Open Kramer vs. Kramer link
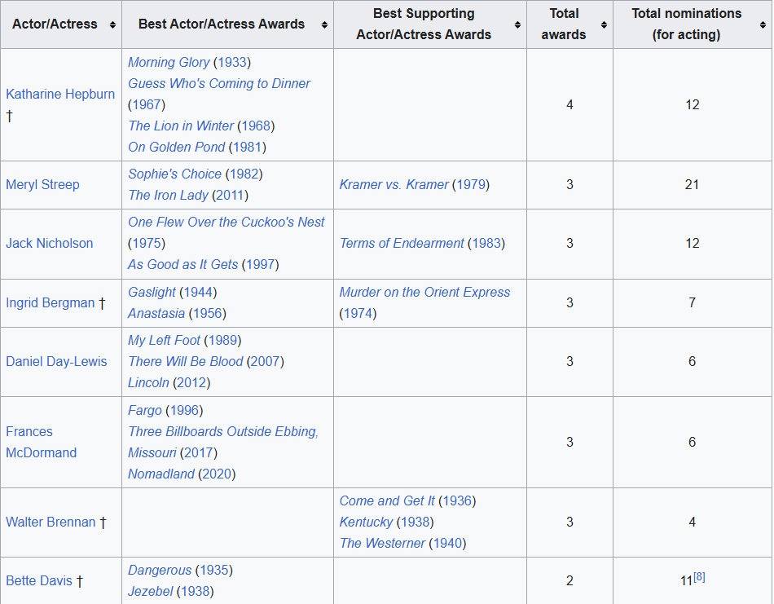The height and width of the screenshot is (604, 774). tap(394, 185)
